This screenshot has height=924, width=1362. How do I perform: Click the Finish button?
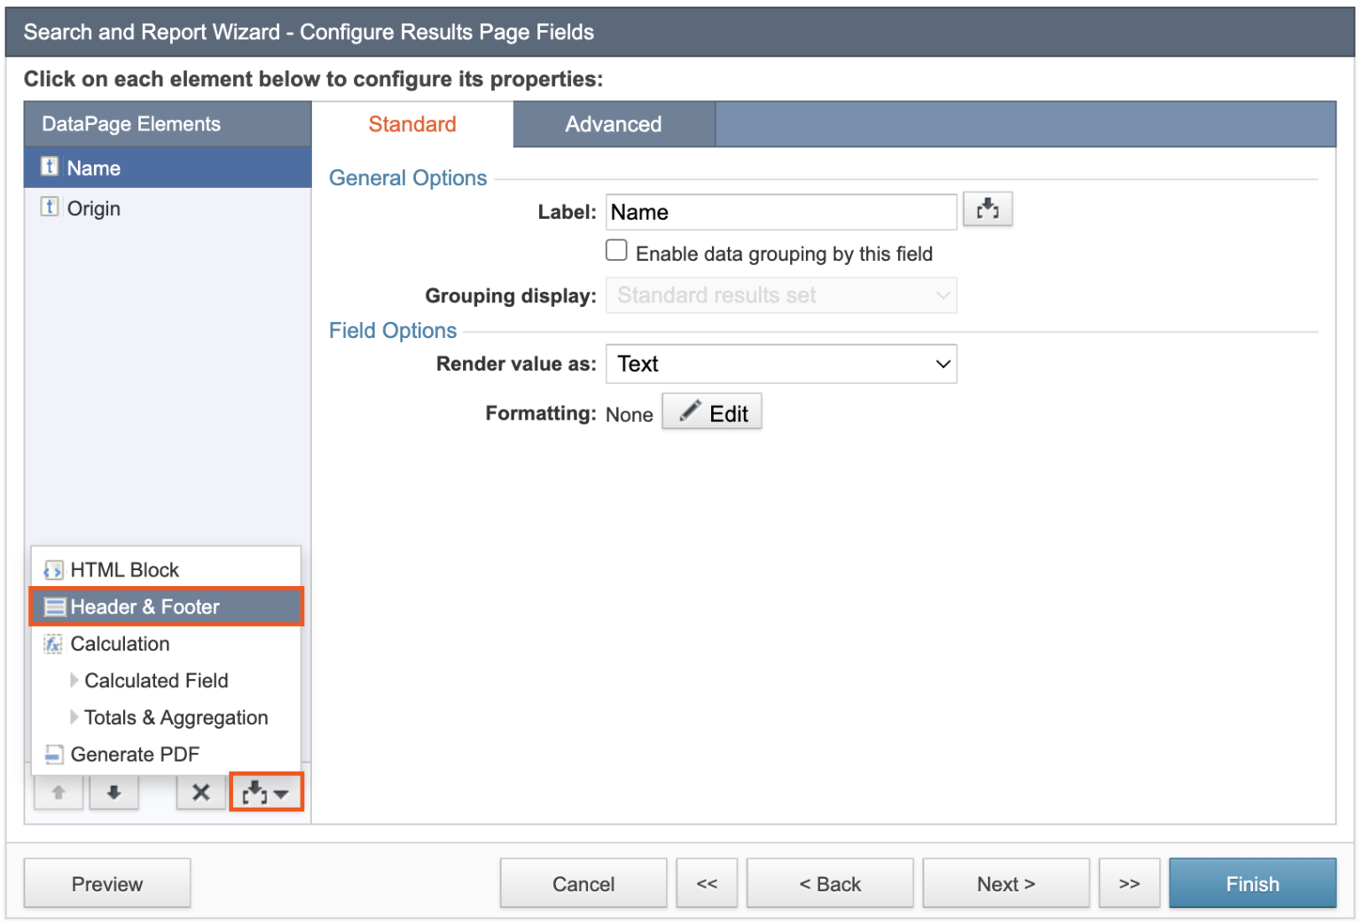tap(1252, 883)
